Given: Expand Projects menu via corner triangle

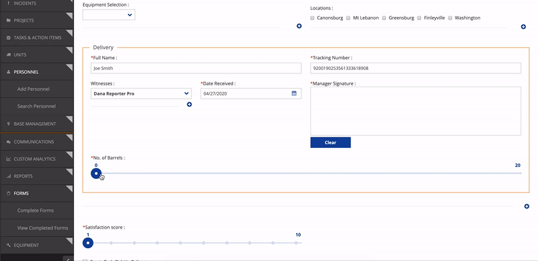Looking at the screenshot, I should (x=71, y=15).
